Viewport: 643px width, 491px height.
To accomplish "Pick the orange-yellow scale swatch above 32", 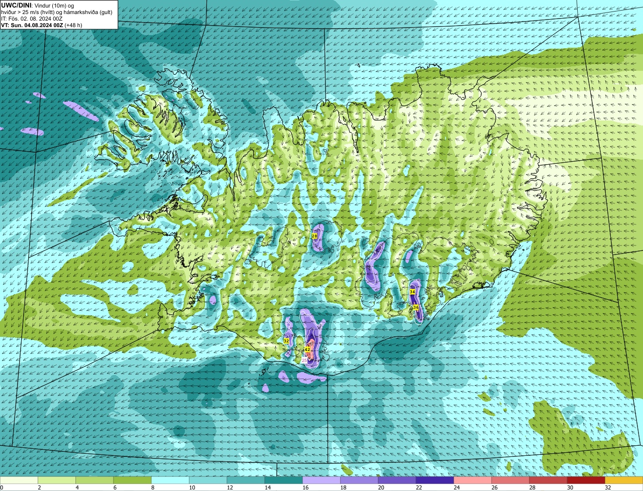I will (624, 480).
